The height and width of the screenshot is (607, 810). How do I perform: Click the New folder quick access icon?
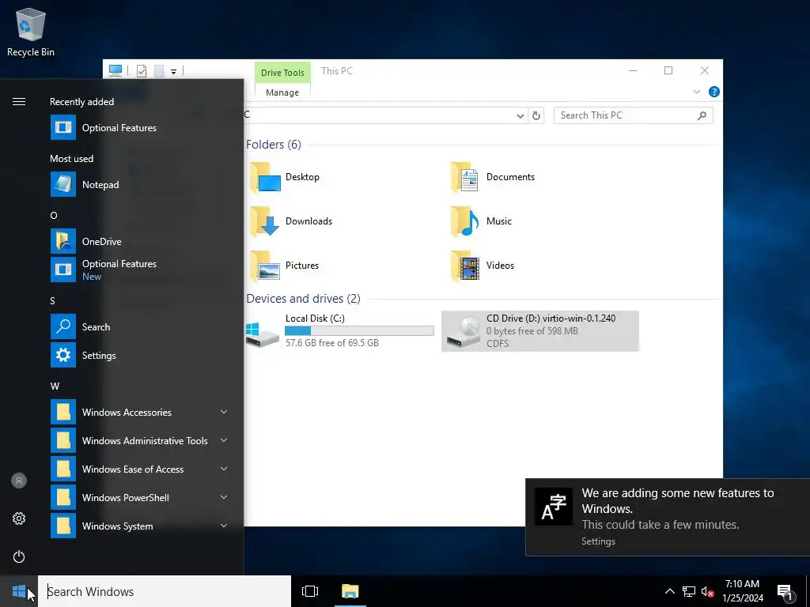click(x=160, y=70)
